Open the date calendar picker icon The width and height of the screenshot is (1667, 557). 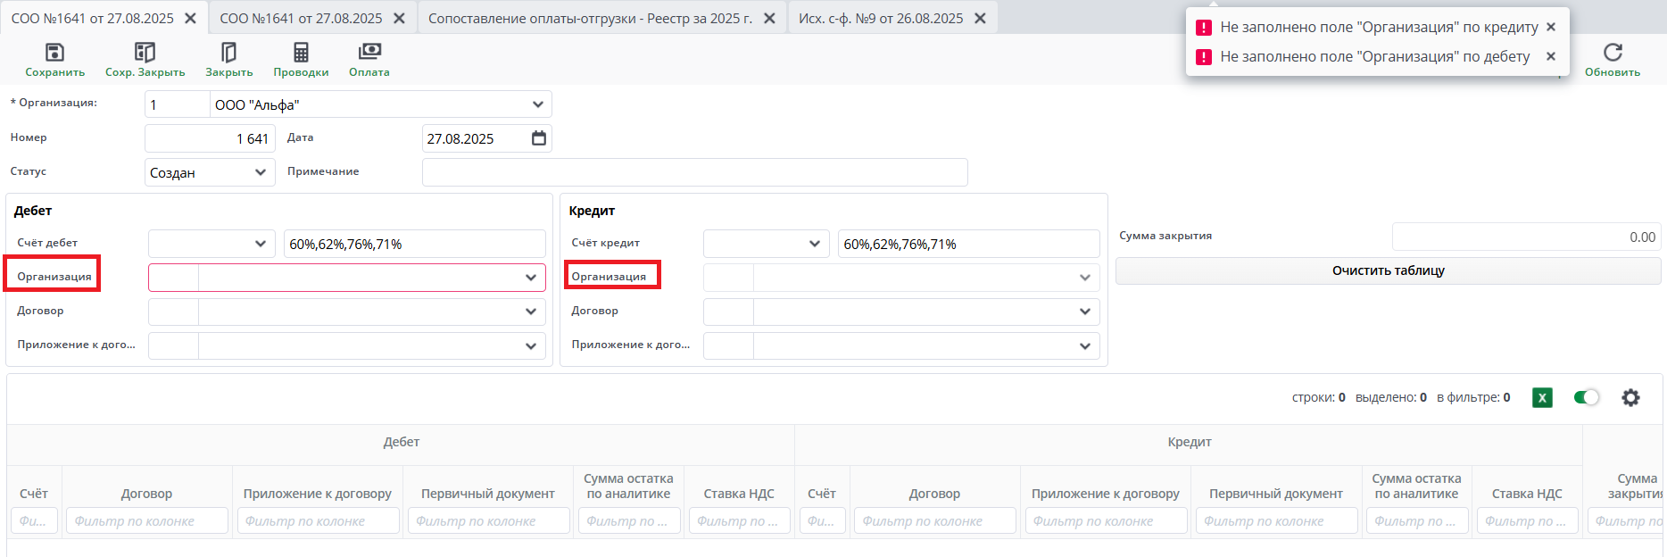pyautogui.click(x=539, y=138)
